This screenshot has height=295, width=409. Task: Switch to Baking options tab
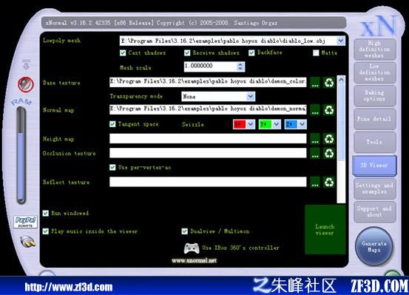tap(374, 95)
